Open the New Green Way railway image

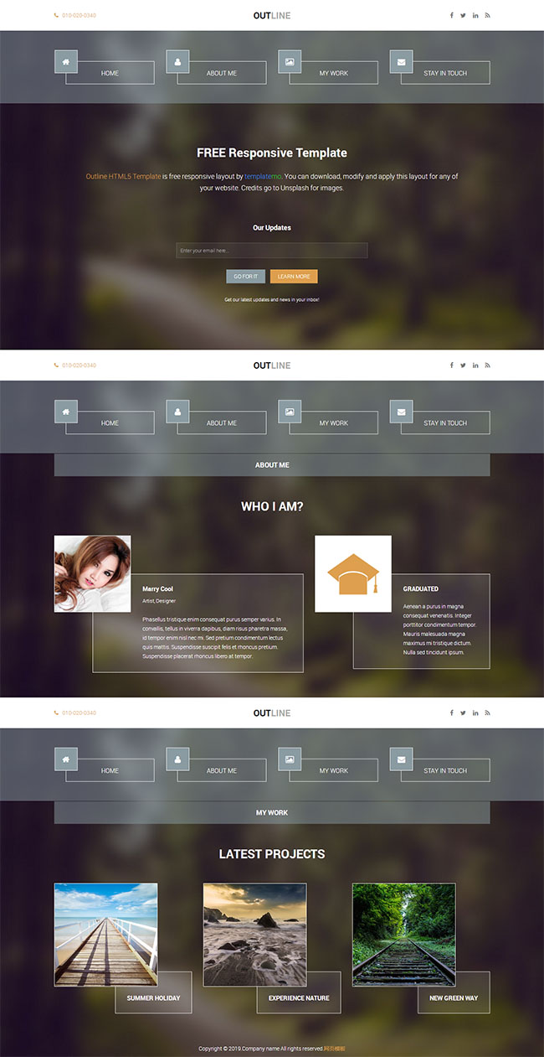(403, 934)
